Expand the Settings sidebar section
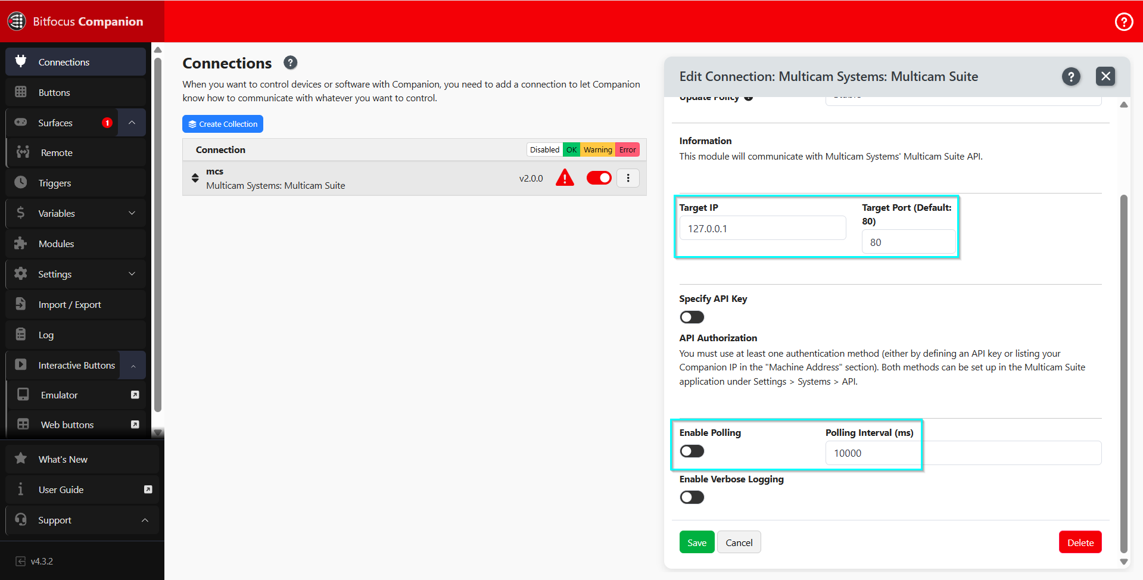Viewport: 1143px width, 580px height. (76, 274)
